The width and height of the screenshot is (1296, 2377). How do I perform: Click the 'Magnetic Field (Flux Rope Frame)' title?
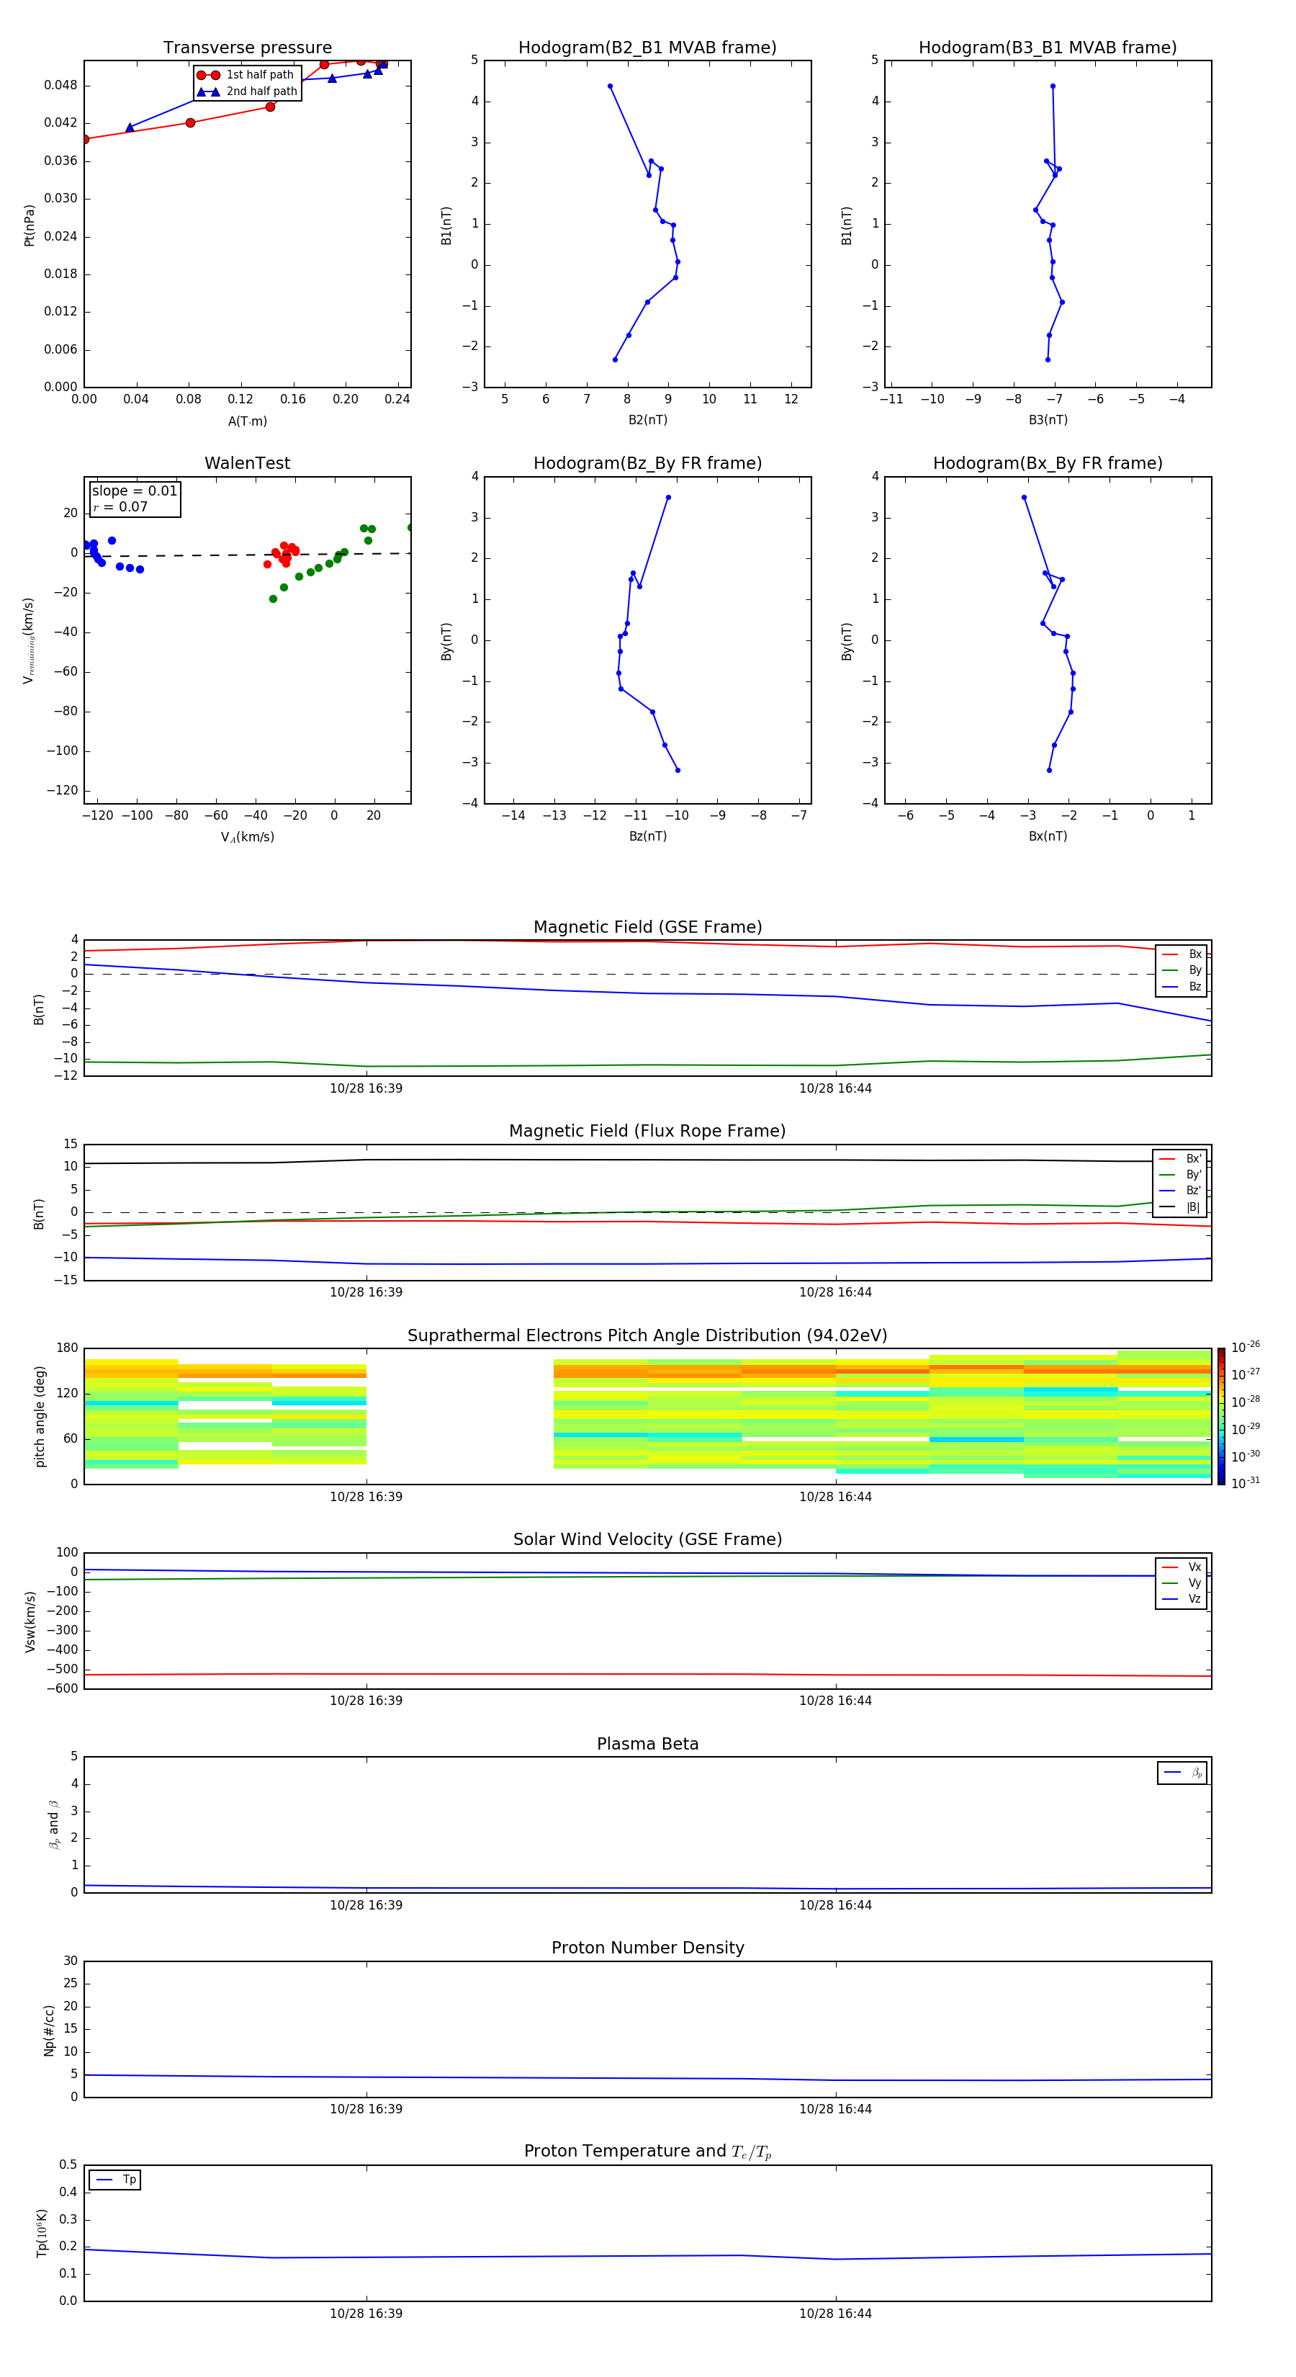point(647,1132)
